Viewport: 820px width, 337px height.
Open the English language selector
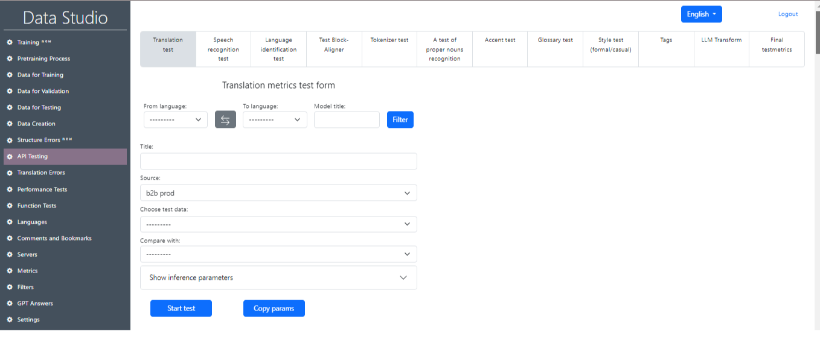click(701, 14)
